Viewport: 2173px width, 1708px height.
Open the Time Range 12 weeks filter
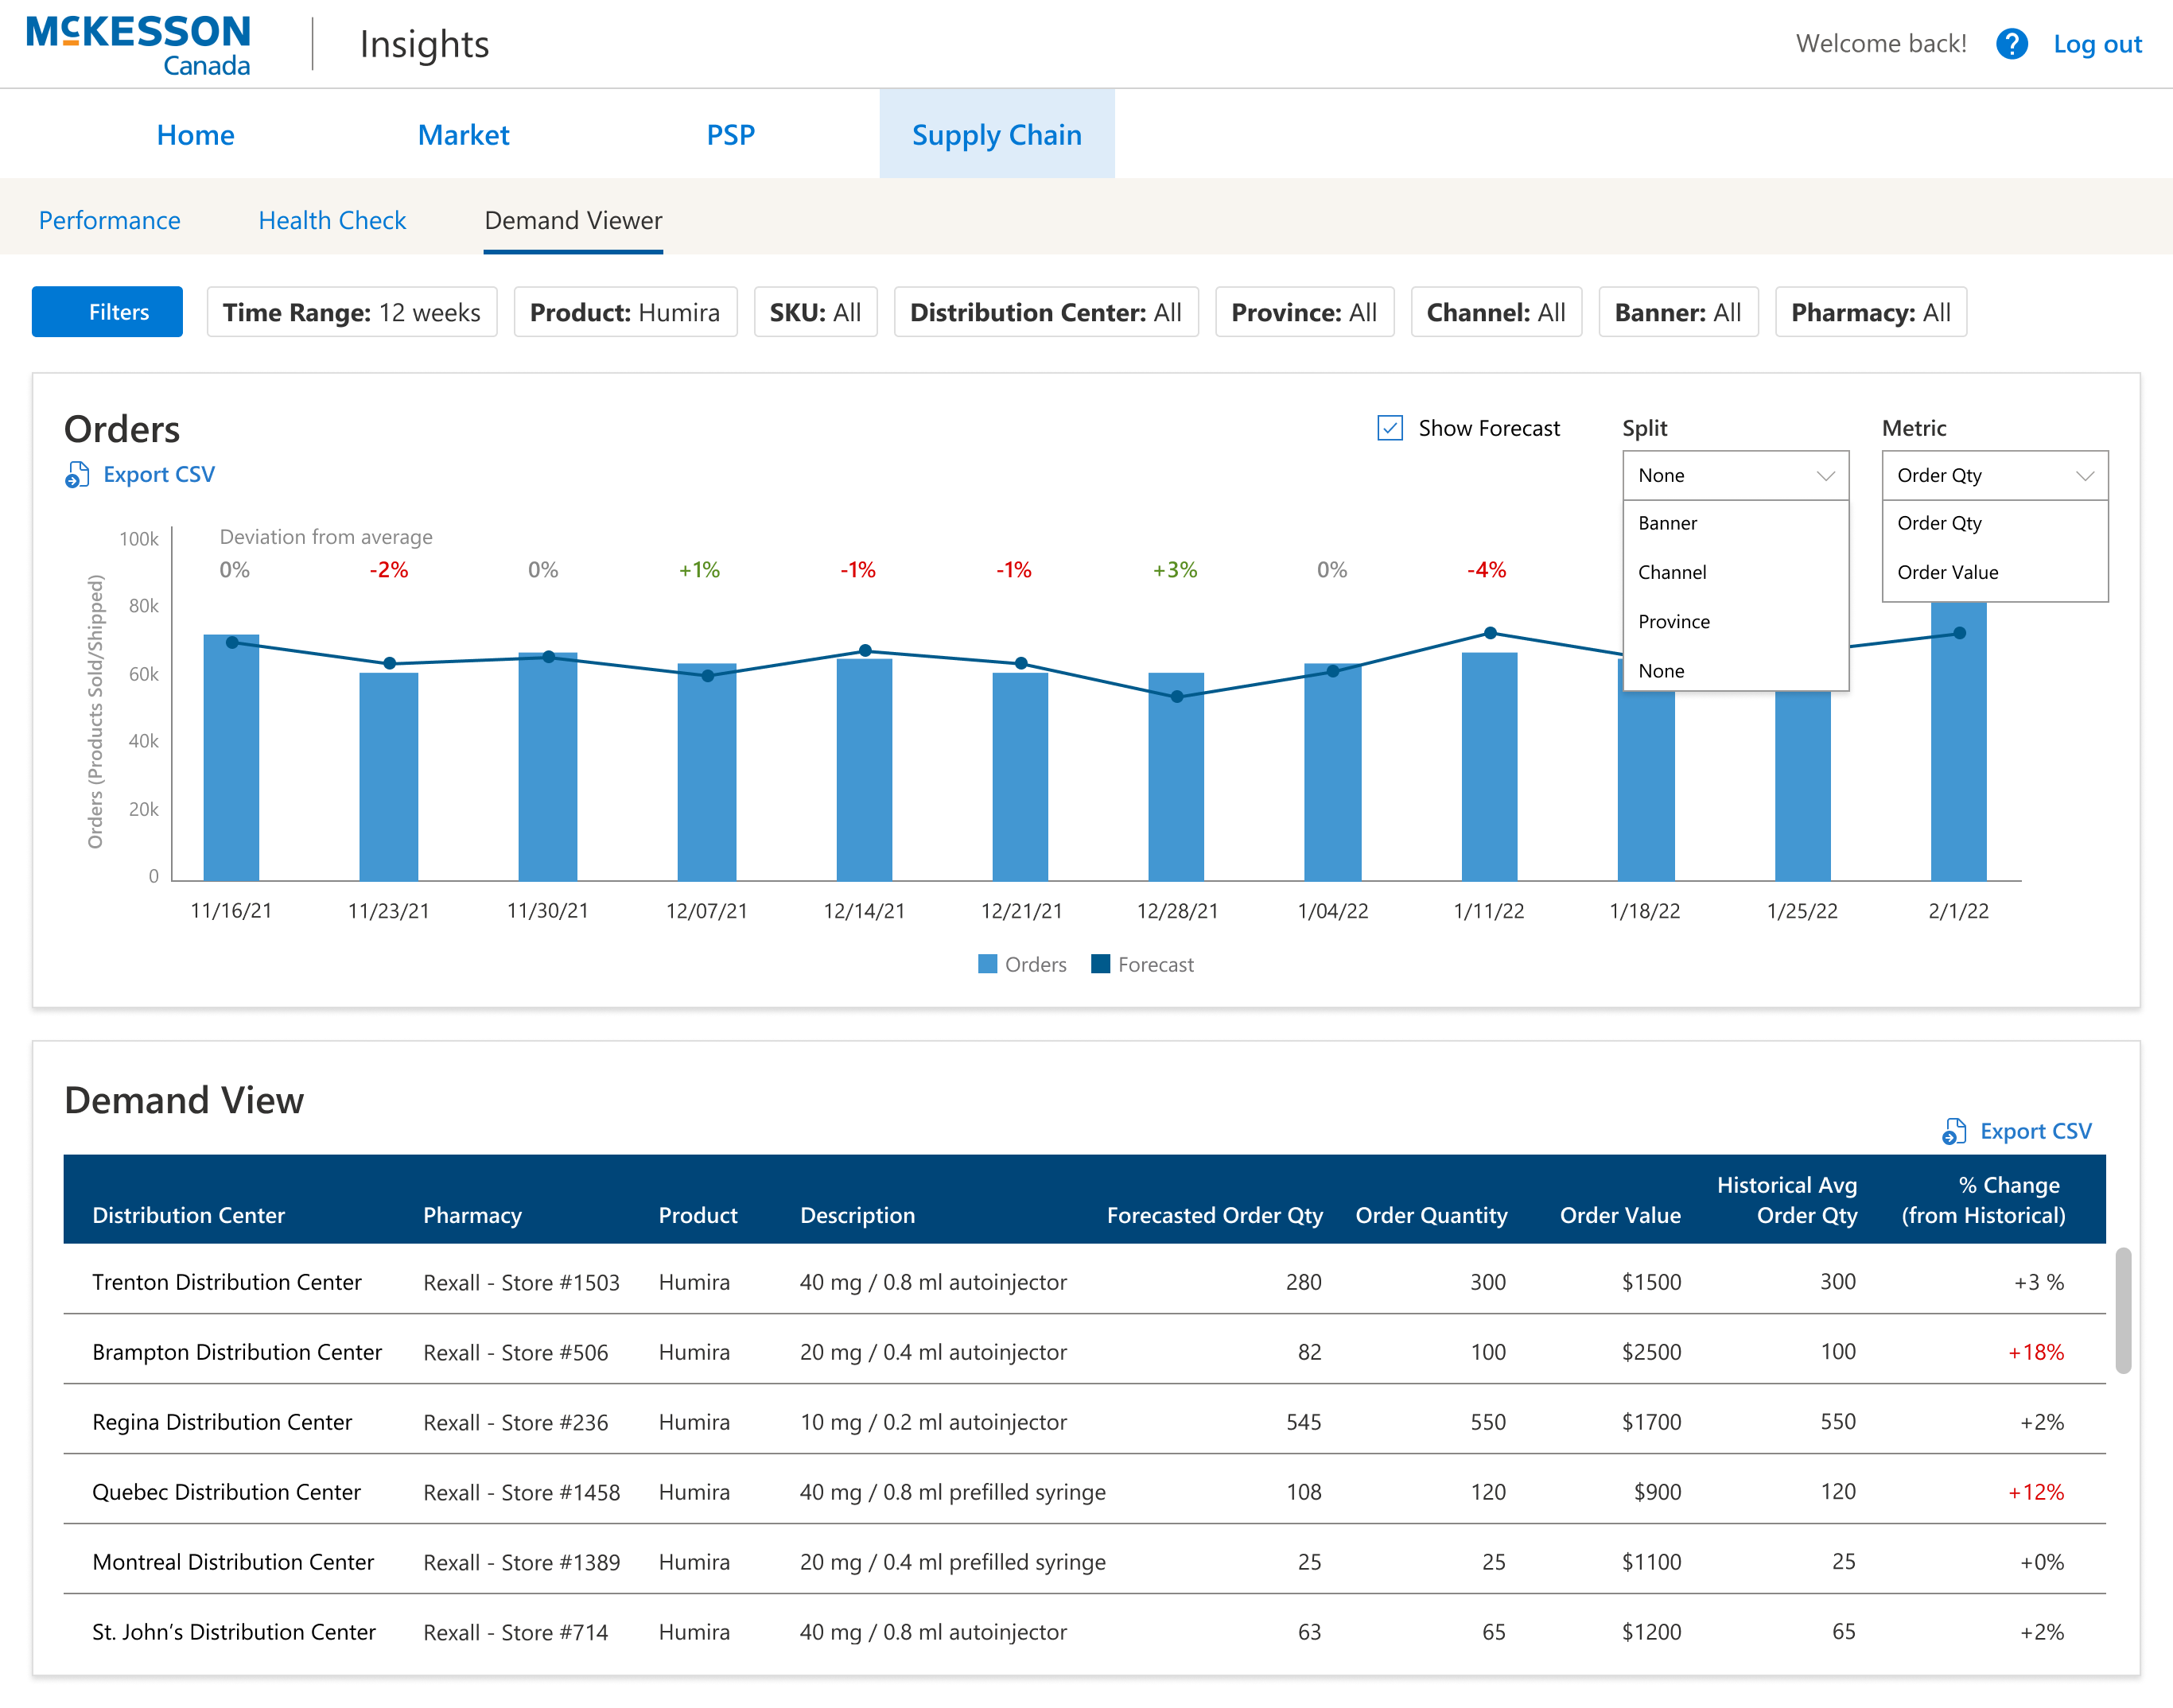pos(352,312)
